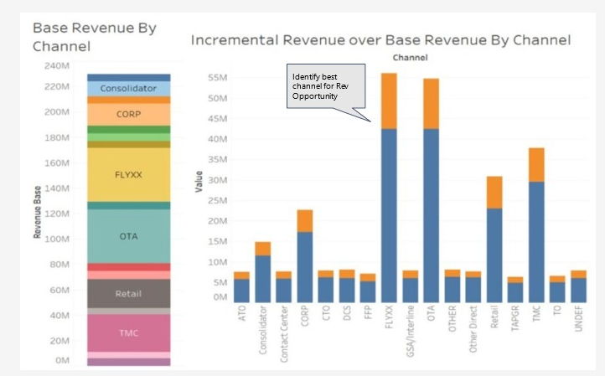
Task: Select the 'Base Revenue By Channel' title
Action: click(94, 36)
